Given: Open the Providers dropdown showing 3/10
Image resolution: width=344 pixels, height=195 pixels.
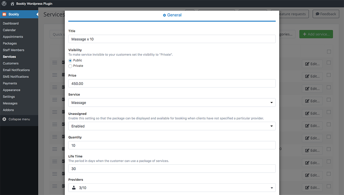Looking at the screenshot, I should pos(172,188).
